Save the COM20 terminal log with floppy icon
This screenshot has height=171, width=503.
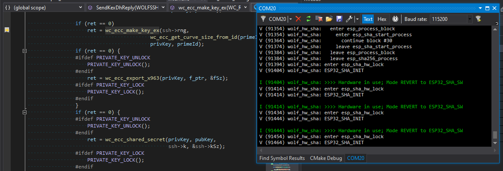coord(339,19)
